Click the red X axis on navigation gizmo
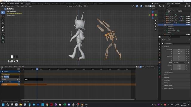 pyautogui.click(x=153, y=15)
